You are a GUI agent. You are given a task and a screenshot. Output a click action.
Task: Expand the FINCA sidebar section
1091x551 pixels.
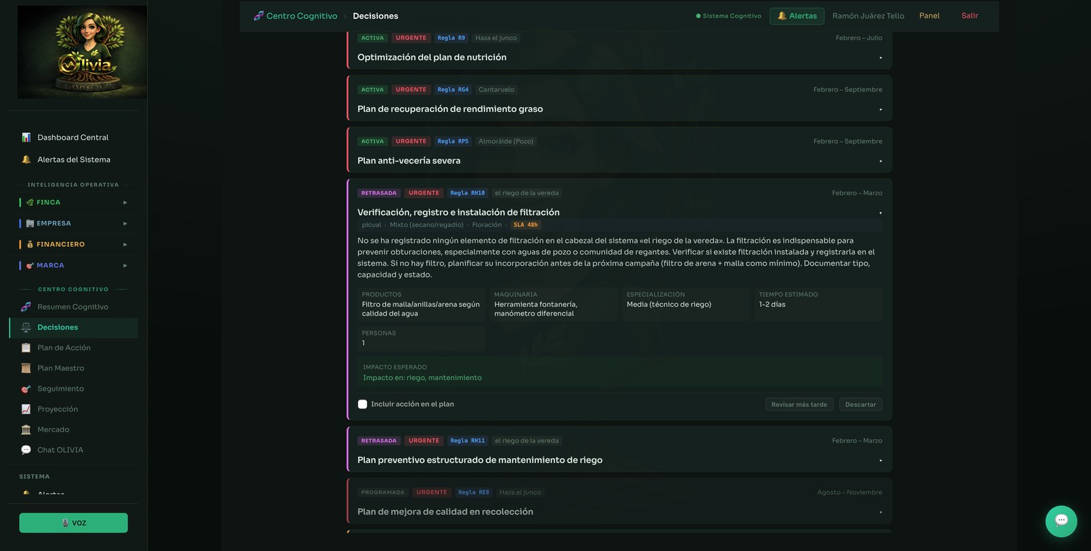coord(74,203)
